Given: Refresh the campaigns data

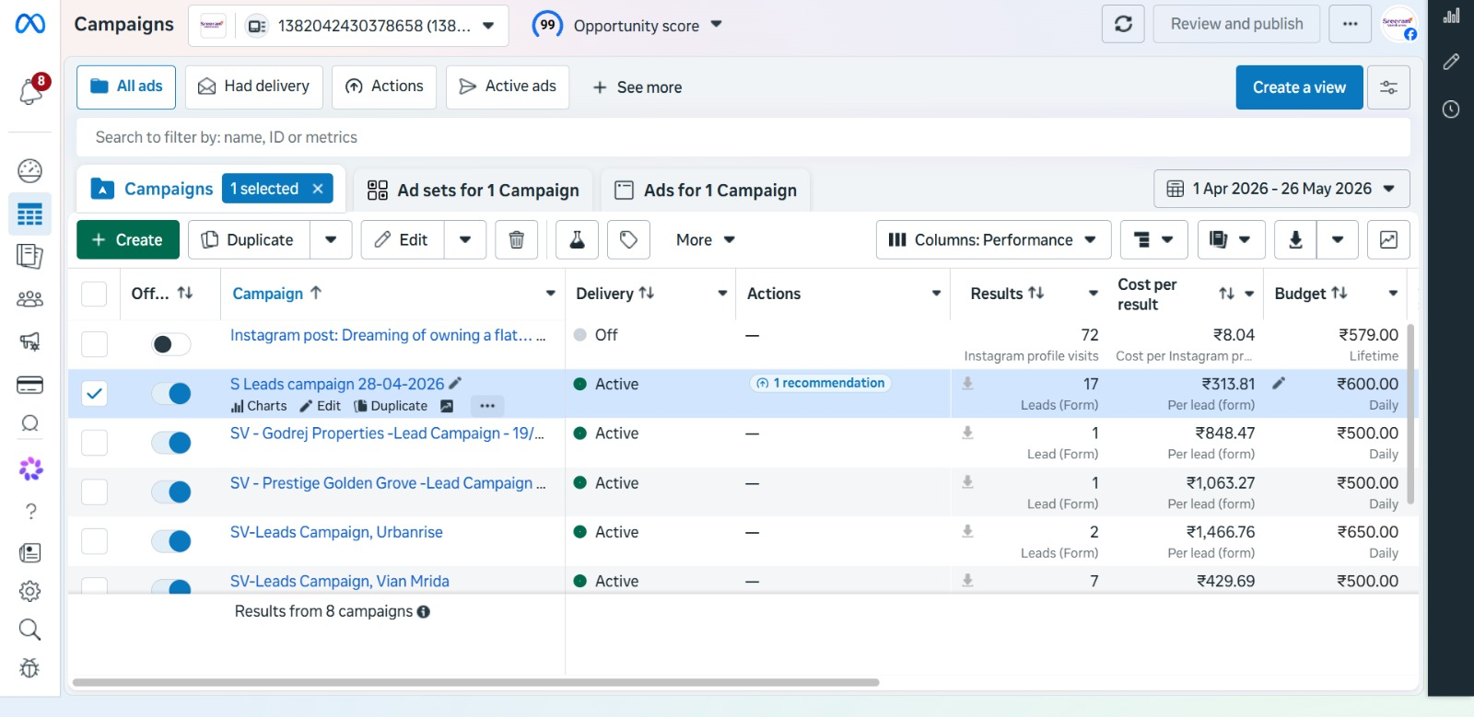Looking at the screenshot, I should 1123,24.
